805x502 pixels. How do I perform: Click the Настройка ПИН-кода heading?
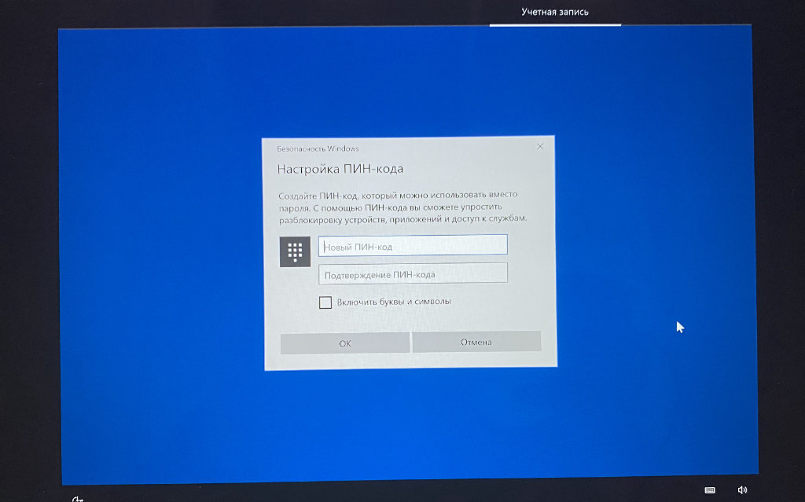[340, 169]
